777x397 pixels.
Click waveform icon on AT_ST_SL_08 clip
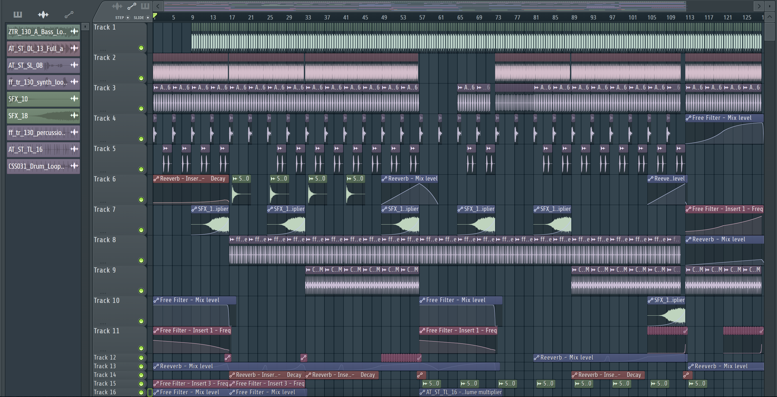pyautogui.click(x=74, y=65)
